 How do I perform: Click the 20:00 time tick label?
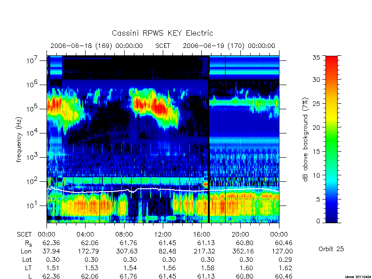(240, 234)
